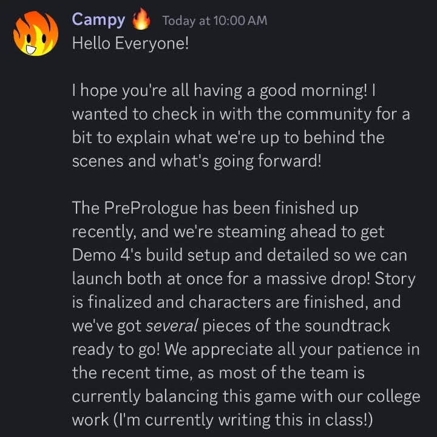Click the fire emoji beside Campy's name
The image size is (437, 437).
pos(141,19)
